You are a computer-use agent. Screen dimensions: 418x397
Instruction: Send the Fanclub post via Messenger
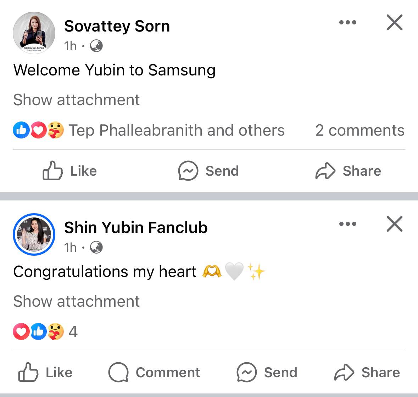tap(267, 373)
